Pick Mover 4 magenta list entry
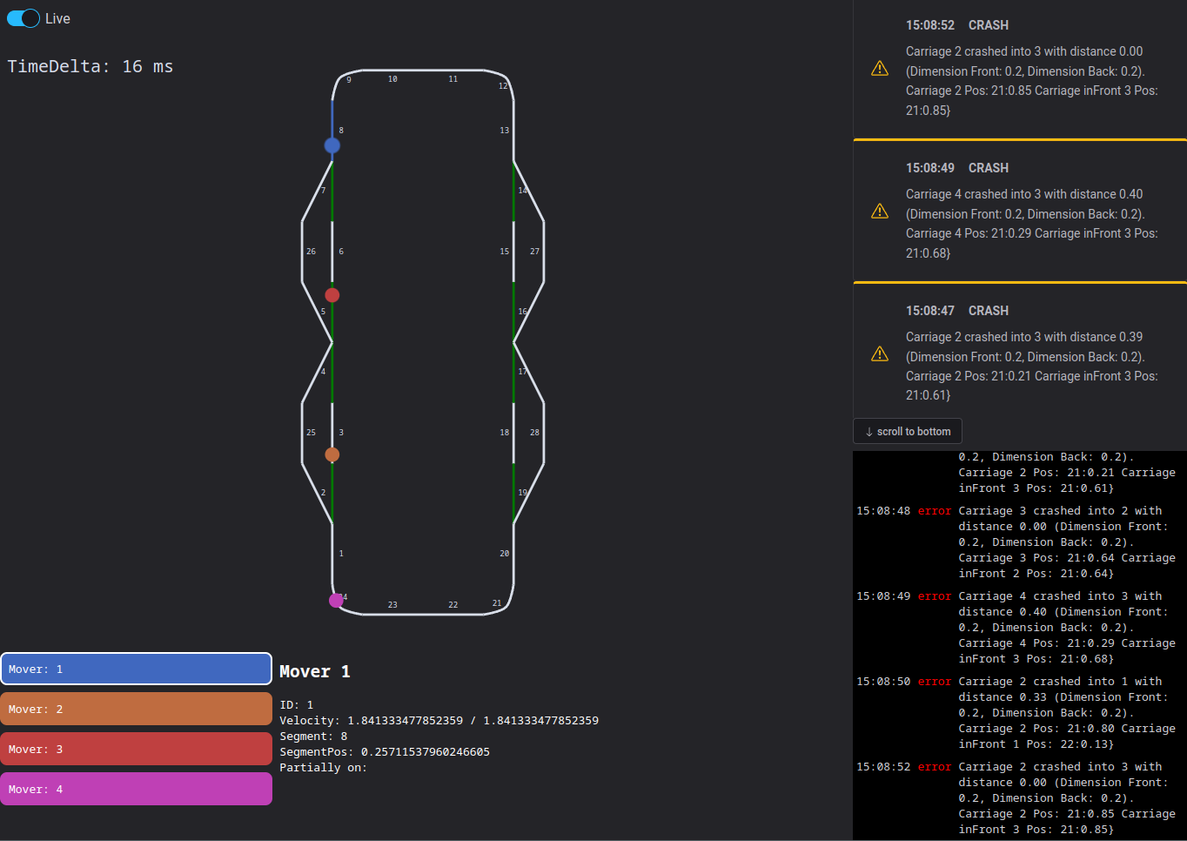The height and width of the screenshot is (841, 1187). coord(137,790)
